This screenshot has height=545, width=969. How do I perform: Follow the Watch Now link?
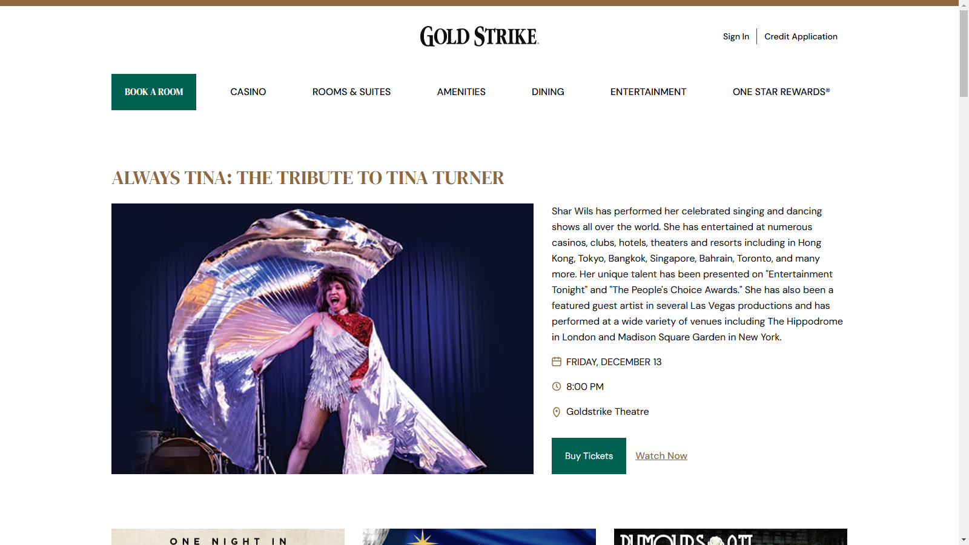pyautogui.click(x=661, y=456)
